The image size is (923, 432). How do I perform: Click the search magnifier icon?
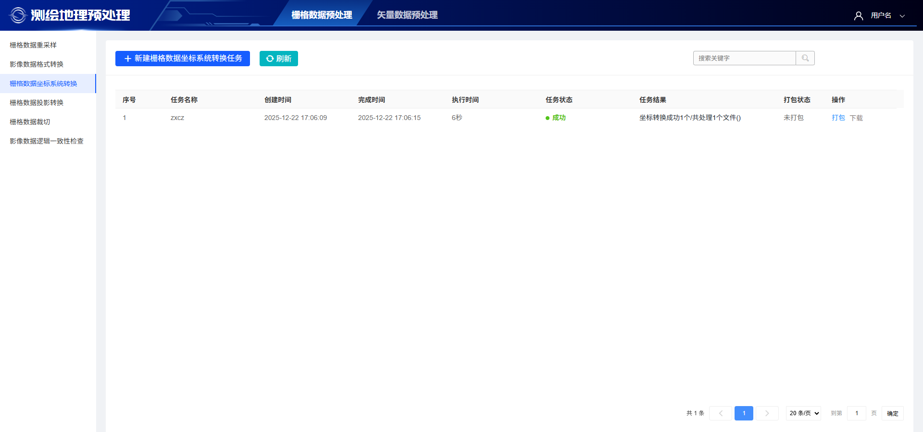[805, 58]
